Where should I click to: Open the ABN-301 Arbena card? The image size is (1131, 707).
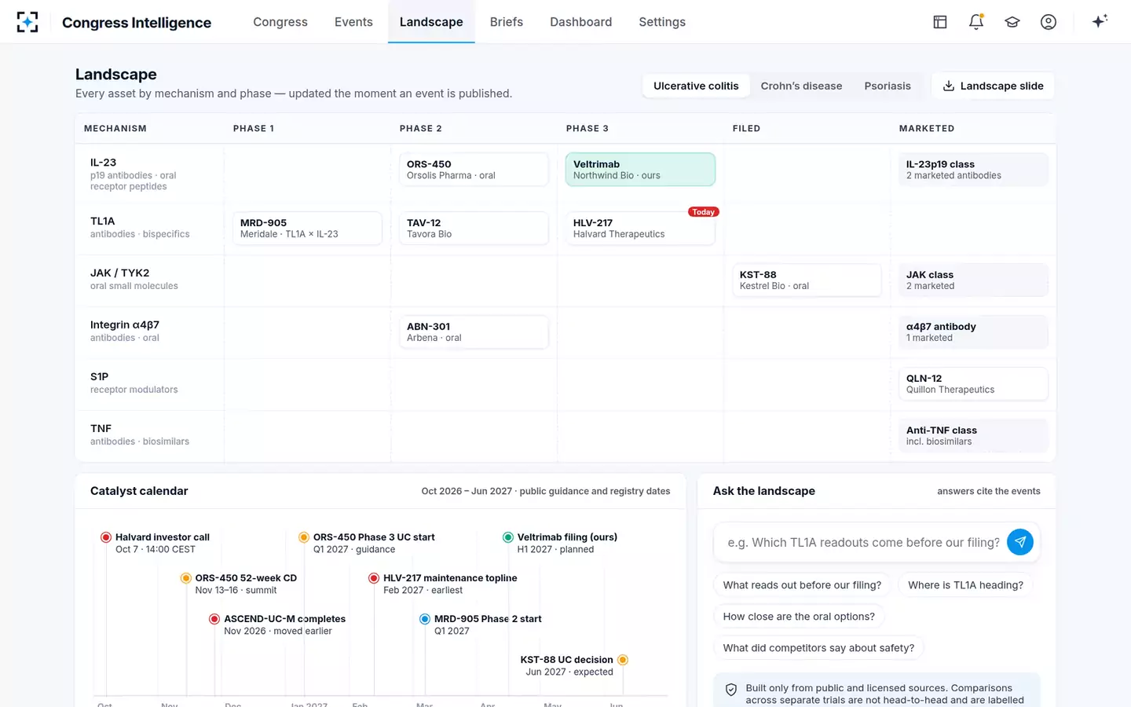(474, 332)
